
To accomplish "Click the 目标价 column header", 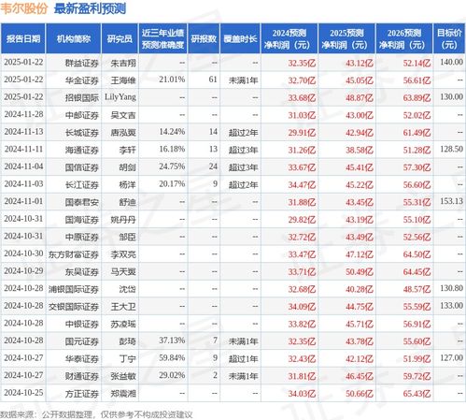I will click(x=449, y=38).
